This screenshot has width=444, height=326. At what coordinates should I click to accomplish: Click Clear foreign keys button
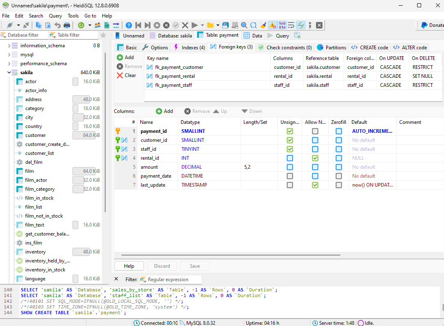click(x=126, y=75)
